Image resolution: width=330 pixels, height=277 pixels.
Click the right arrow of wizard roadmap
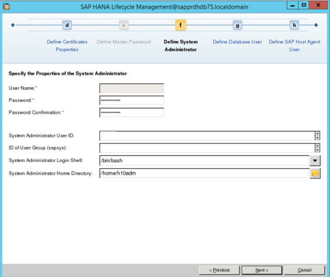[316, 25]
